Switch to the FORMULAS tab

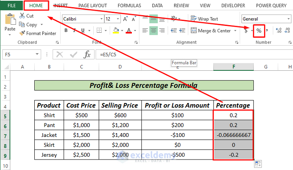tap(129, 5)
